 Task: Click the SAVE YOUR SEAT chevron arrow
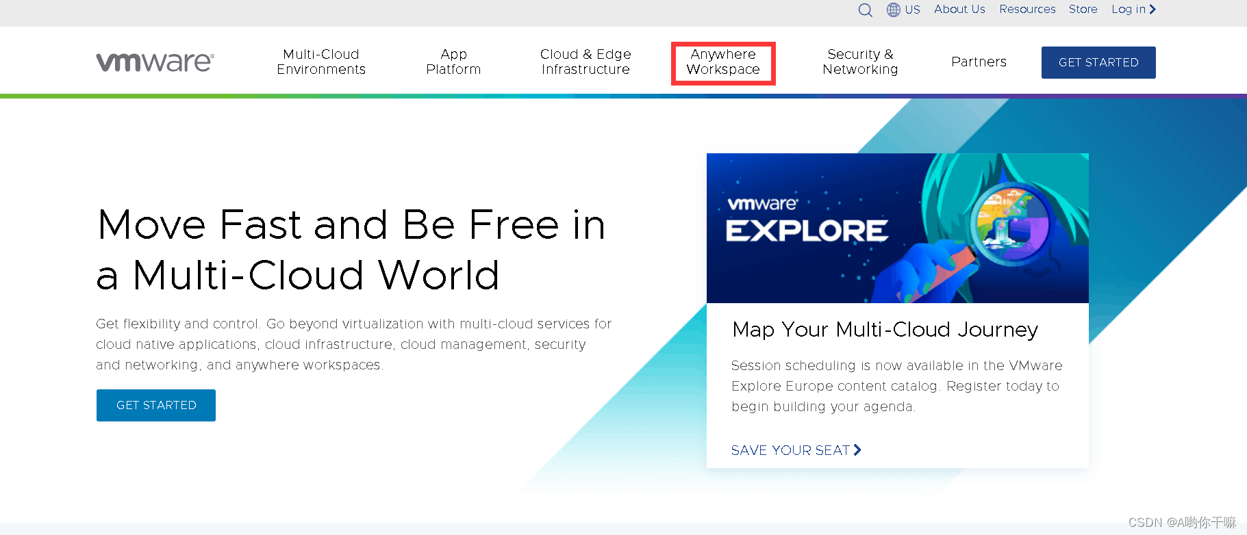pos(857,449)
